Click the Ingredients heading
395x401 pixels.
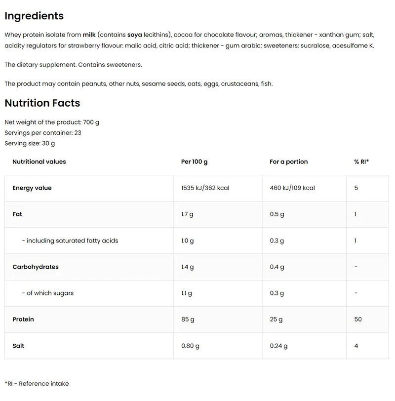point(34,16)
